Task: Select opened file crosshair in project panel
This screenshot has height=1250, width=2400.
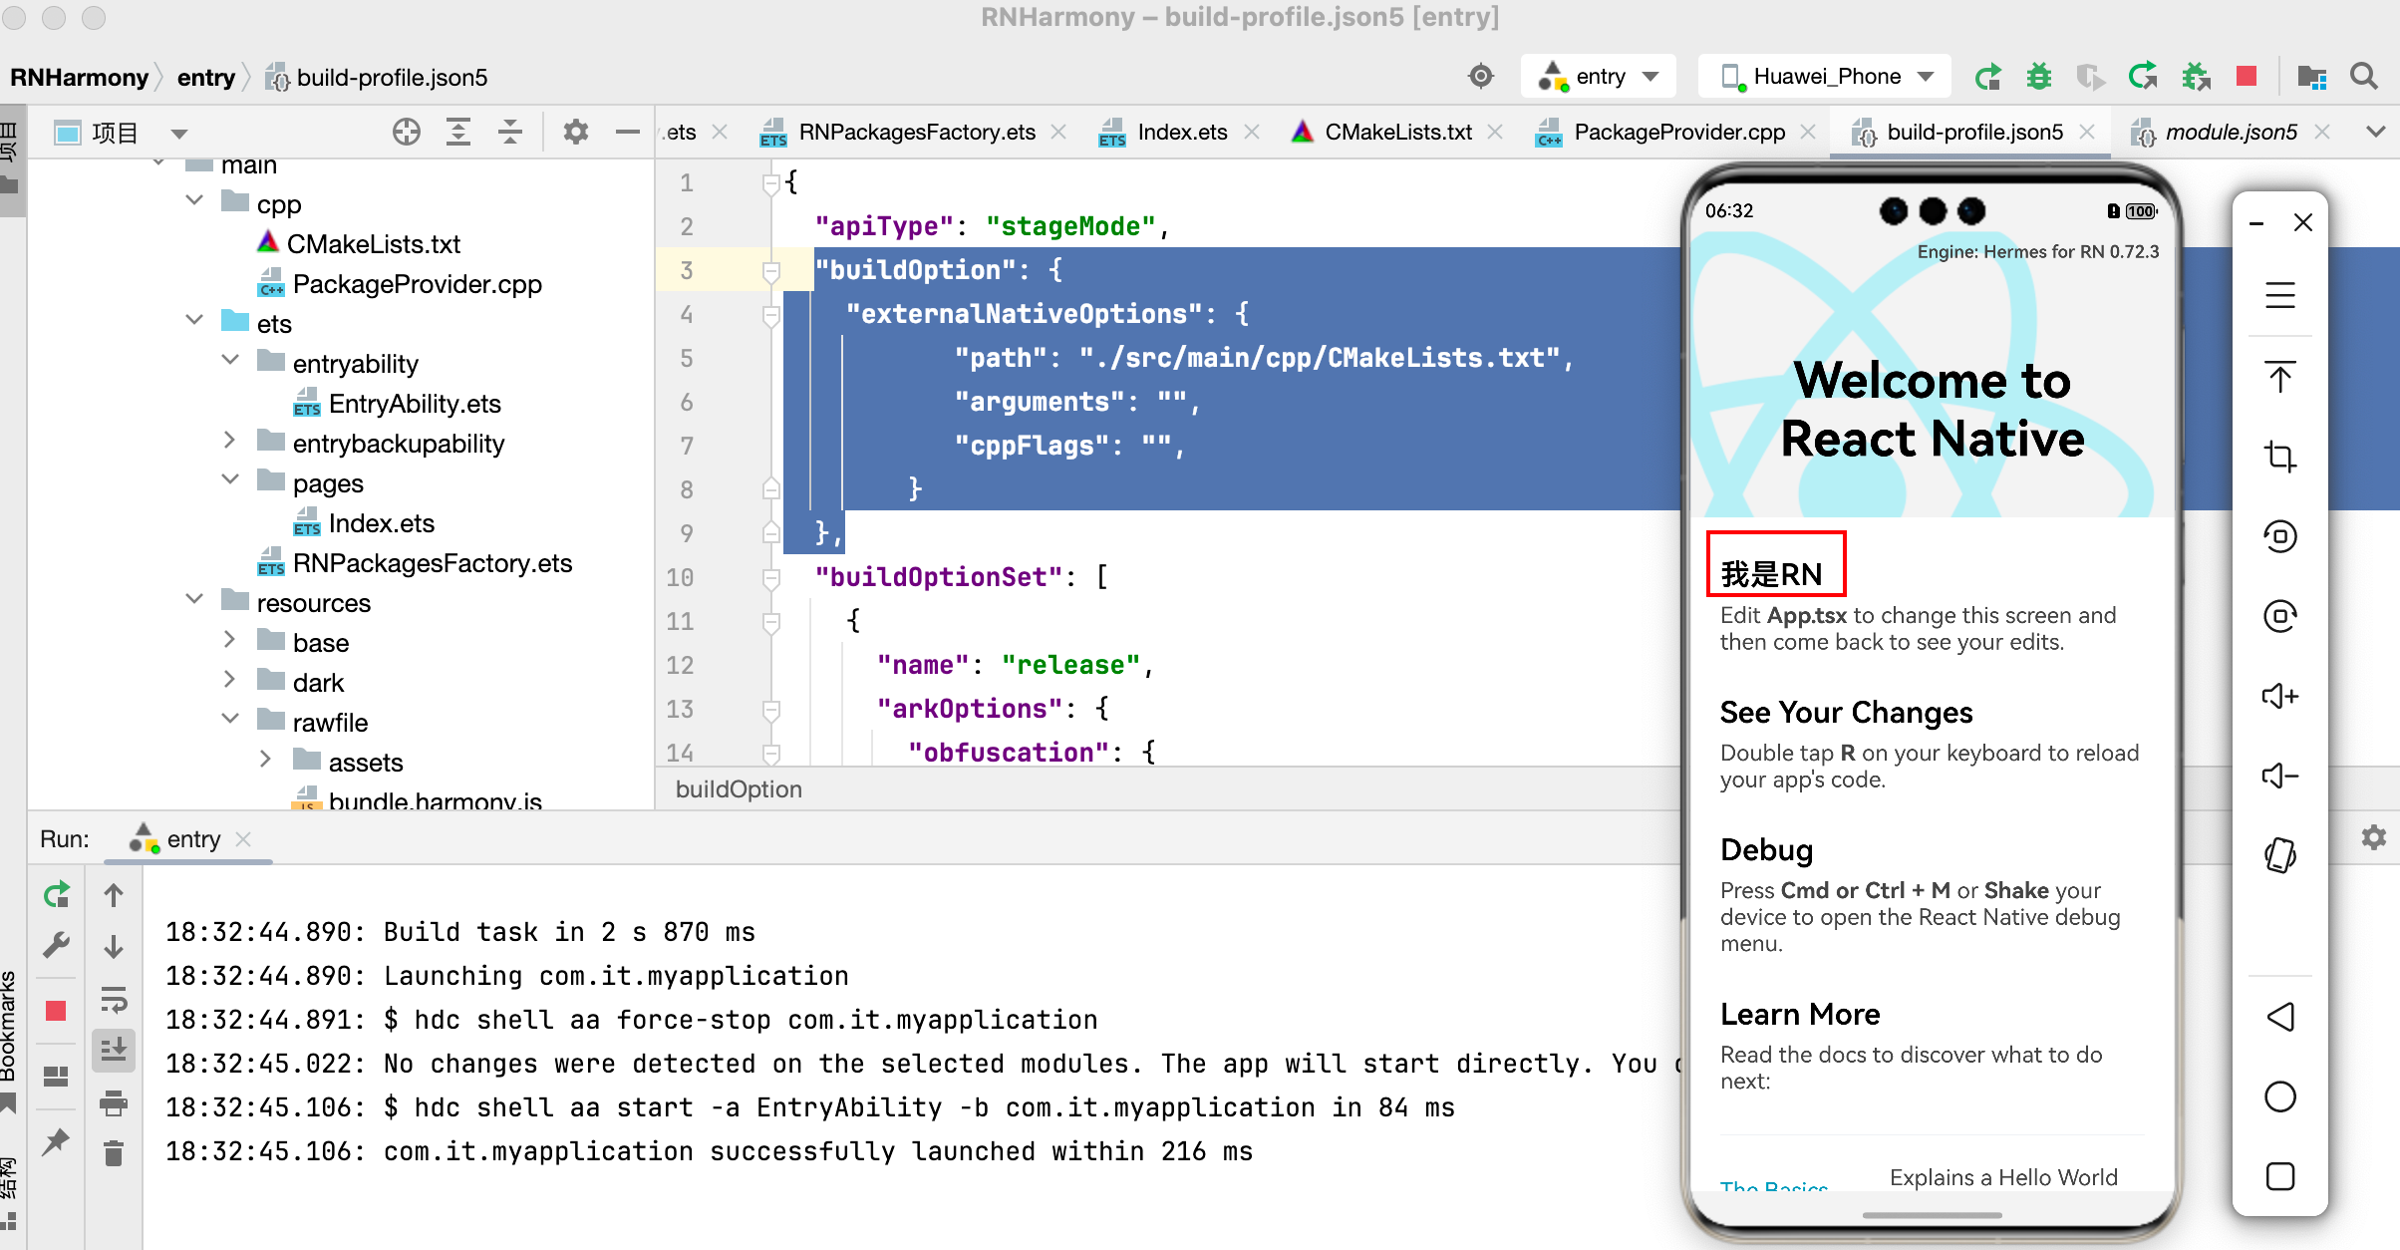Action: (x=407, y=132)
